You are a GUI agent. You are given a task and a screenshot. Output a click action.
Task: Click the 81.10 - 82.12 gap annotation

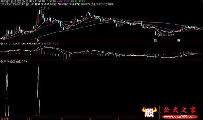(167, 34)
